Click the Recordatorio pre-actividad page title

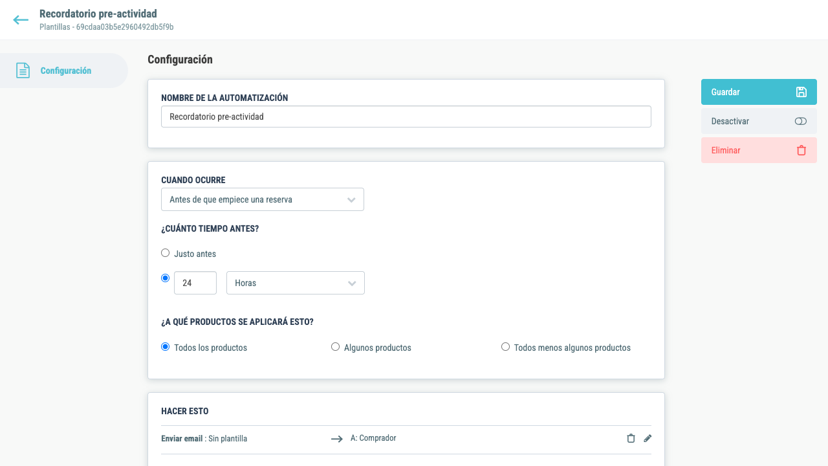[x=98, y=14]
